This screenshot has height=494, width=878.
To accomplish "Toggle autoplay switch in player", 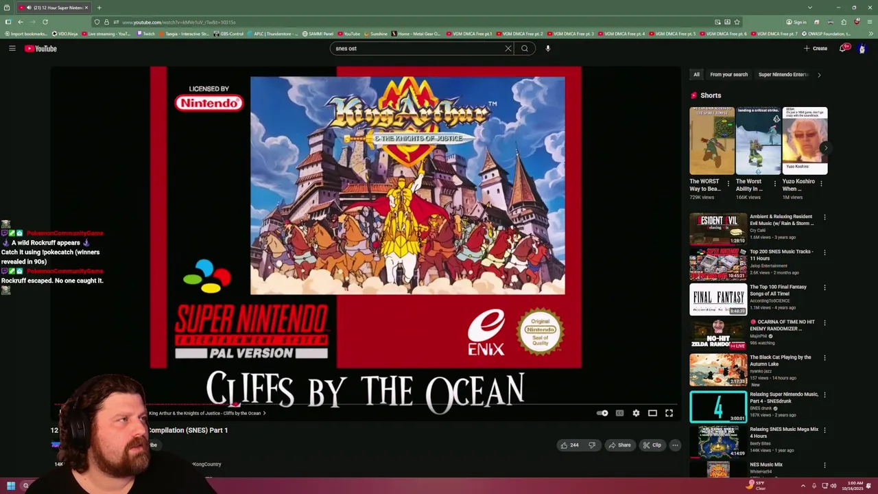I will (602, 413).
